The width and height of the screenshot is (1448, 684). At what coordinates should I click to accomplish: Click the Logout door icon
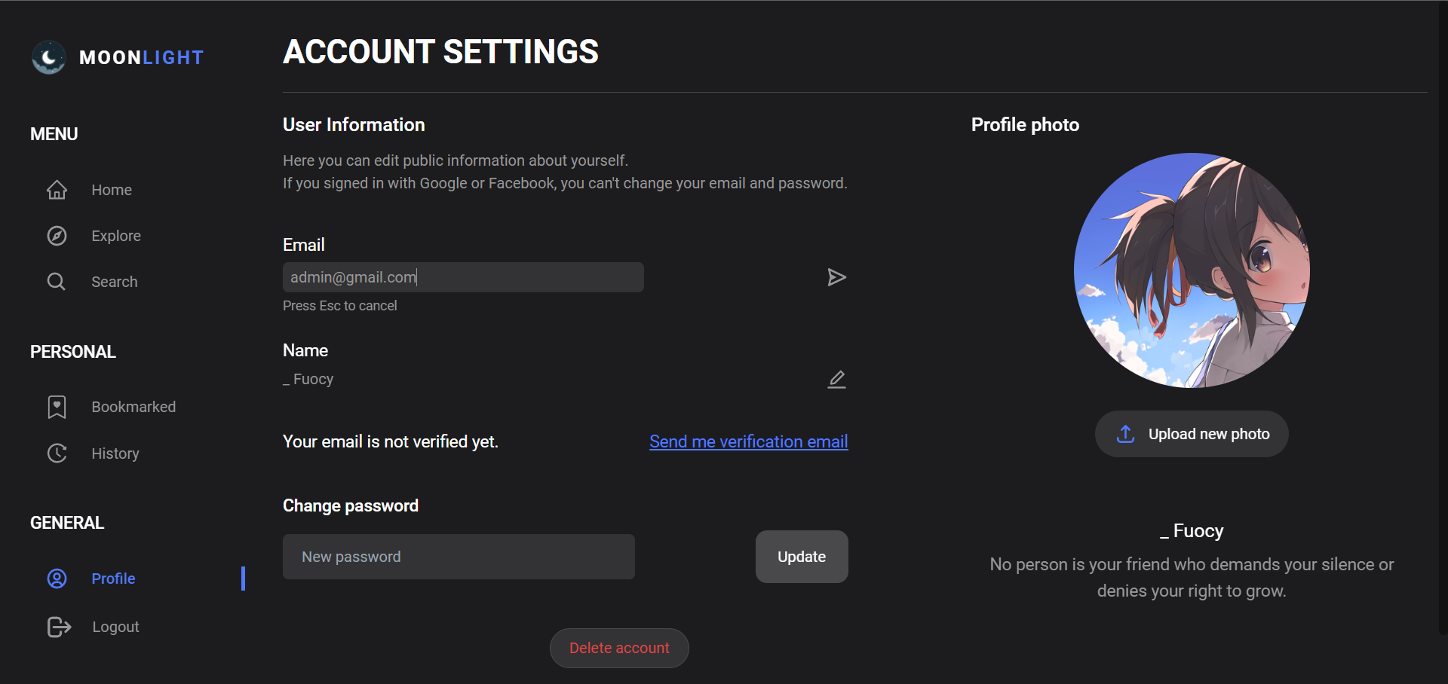(x=59, y=627)
